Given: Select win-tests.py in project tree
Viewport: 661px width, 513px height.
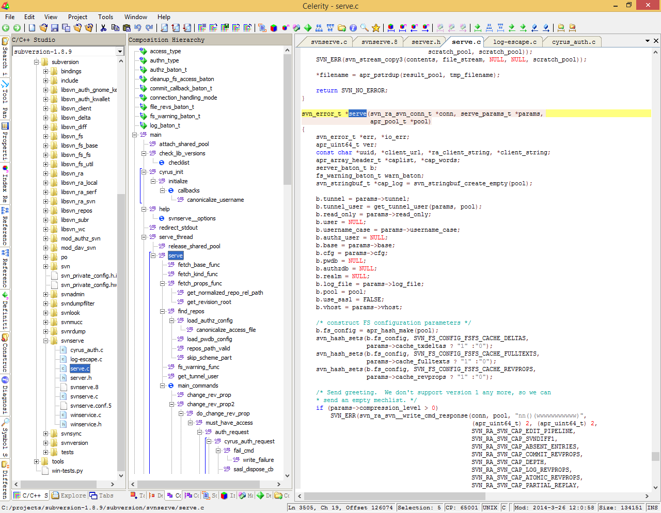Looking at the screenshot, I should (67, 471).
